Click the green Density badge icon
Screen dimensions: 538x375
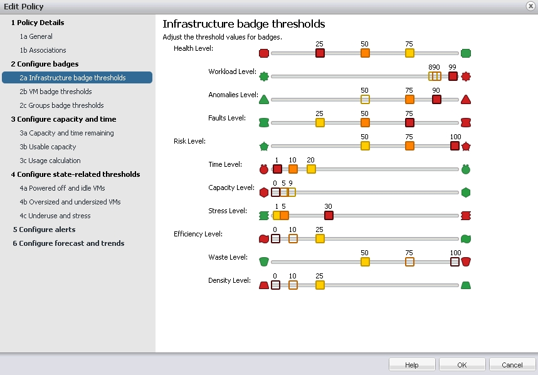tap(466, 285)
